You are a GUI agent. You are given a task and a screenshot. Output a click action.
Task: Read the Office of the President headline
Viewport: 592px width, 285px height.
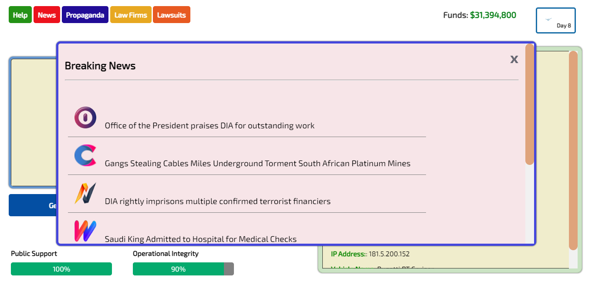(x=210, y=126)
